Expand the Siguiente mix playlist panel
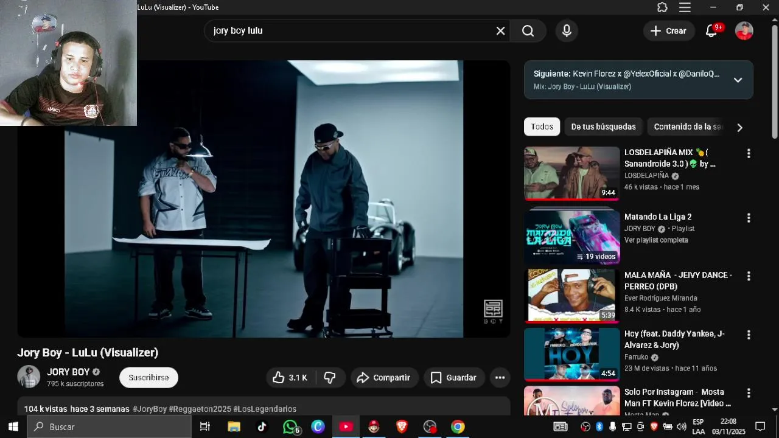The image size is (779, 438). [738, 80]
